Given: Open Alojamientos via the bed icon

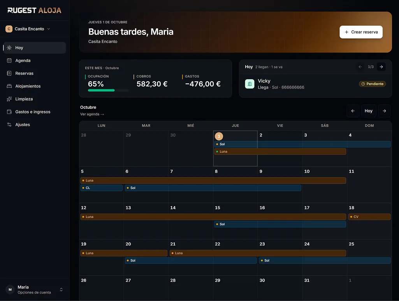Looking at the screenshot, I should pyautogui.click(x=9, y=86).
